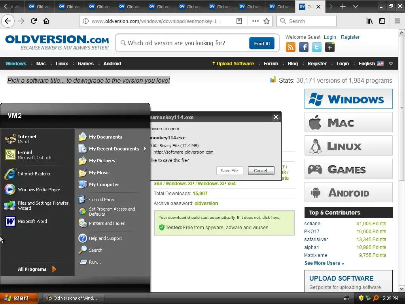This screenshot has width=405, height=304.
Task: Click the plus share icon beside Twitter
Action: pos(330,47)
